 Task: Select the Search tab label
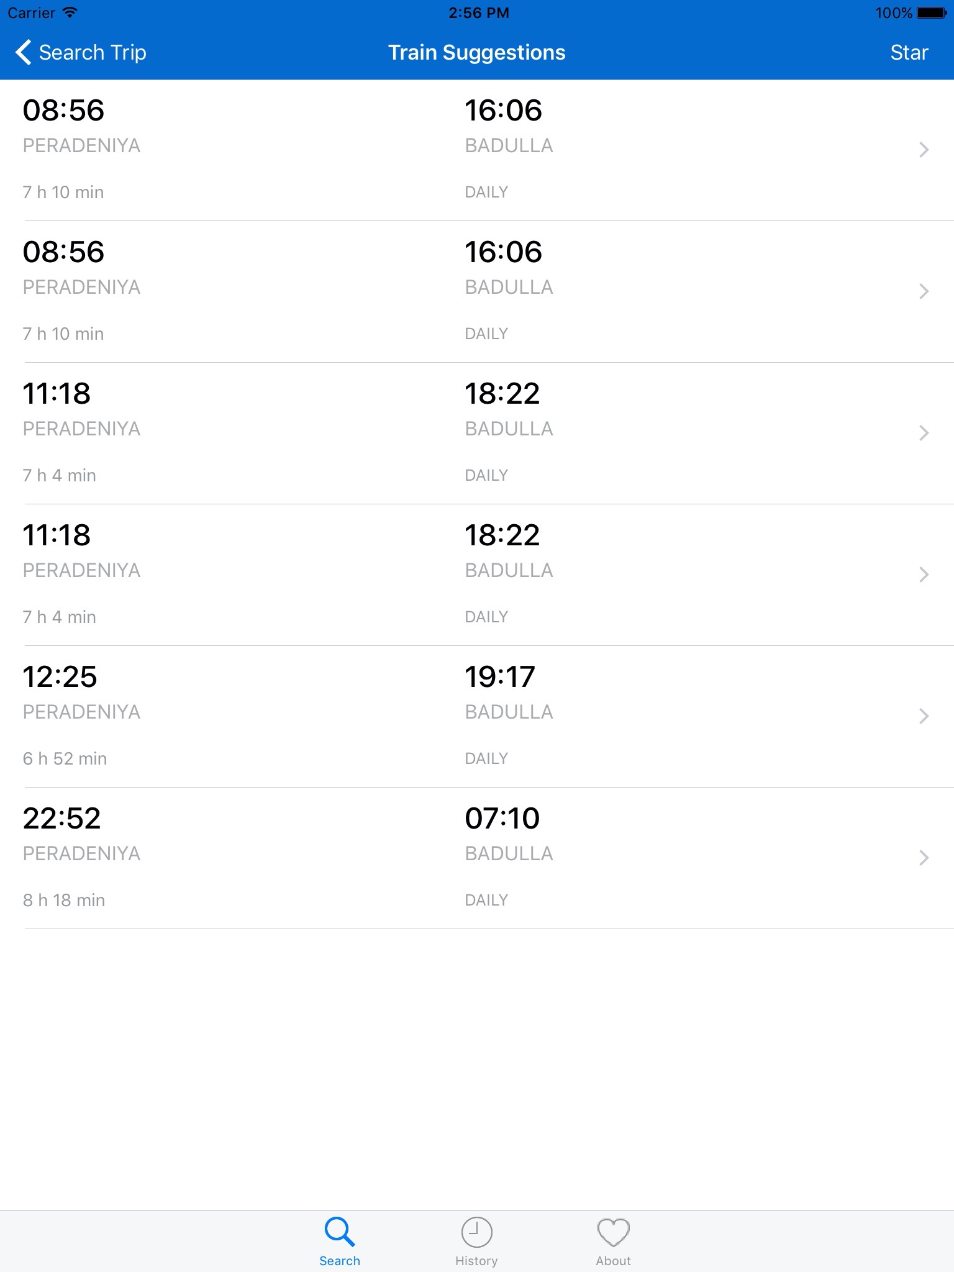click(x=340, y=1261)
